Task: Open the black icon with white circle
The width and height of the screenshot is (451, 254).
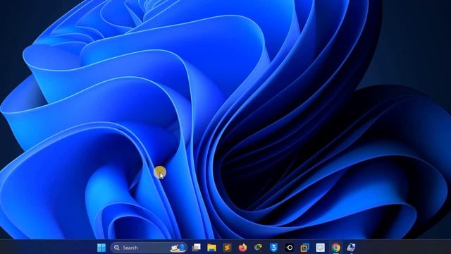Action: click(290, 248)
